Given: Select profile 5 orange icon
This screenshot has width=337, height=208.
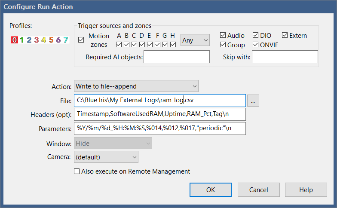Looking at the screenshot, I should pos(51,40).
